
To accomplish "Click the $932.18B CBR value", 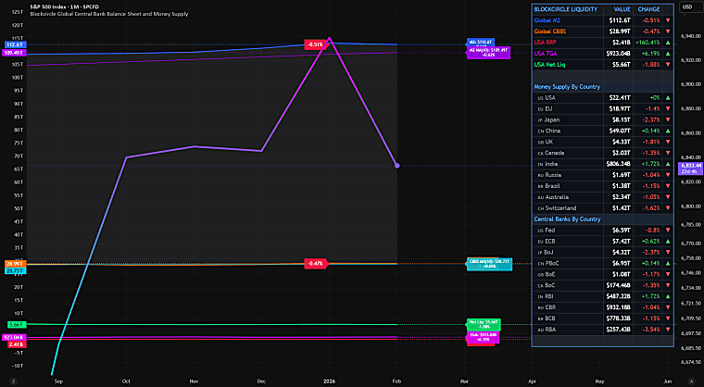I will (x=618, y=307).
